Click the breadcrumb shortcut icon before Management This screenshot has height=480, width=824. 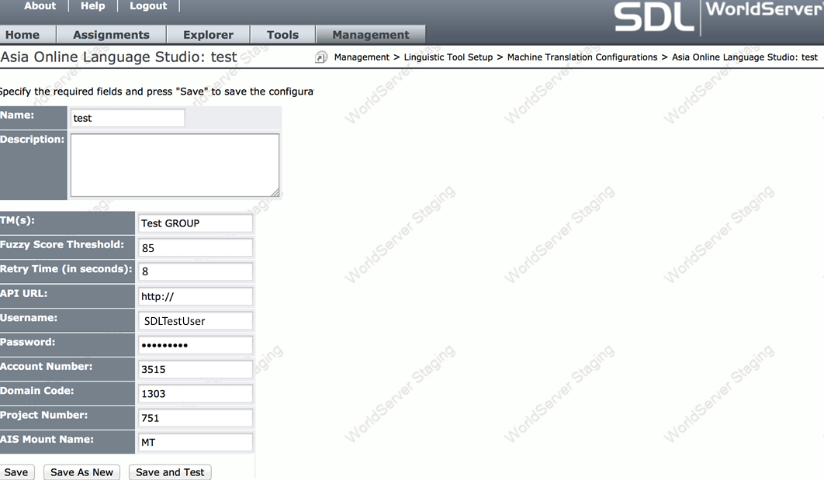[x=320, y=57]
